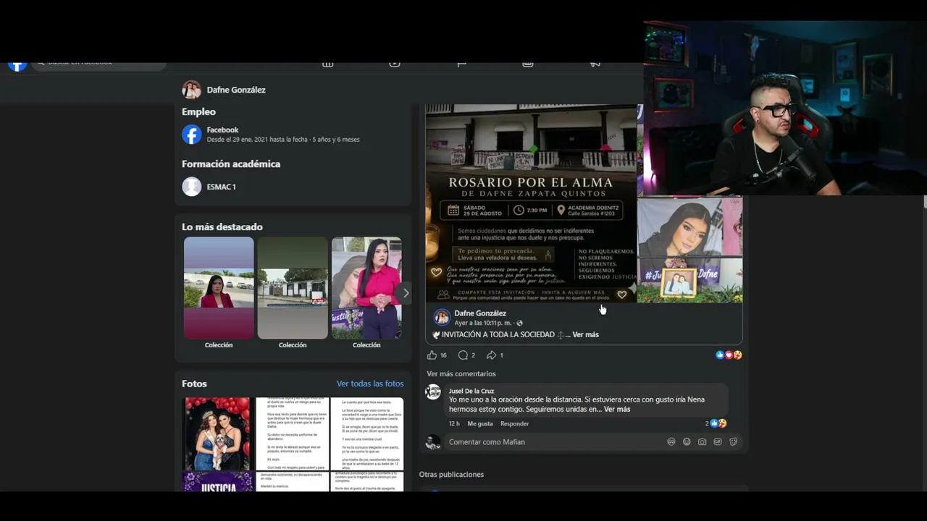Open Ver todas las fotos link

pos(370,384)
